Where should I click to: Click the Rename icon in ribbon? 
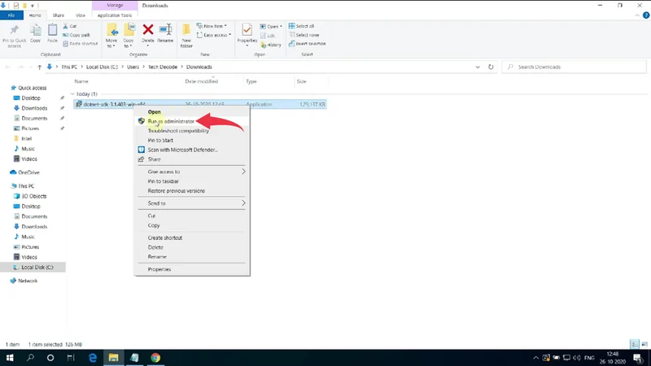tap(165, 33)
